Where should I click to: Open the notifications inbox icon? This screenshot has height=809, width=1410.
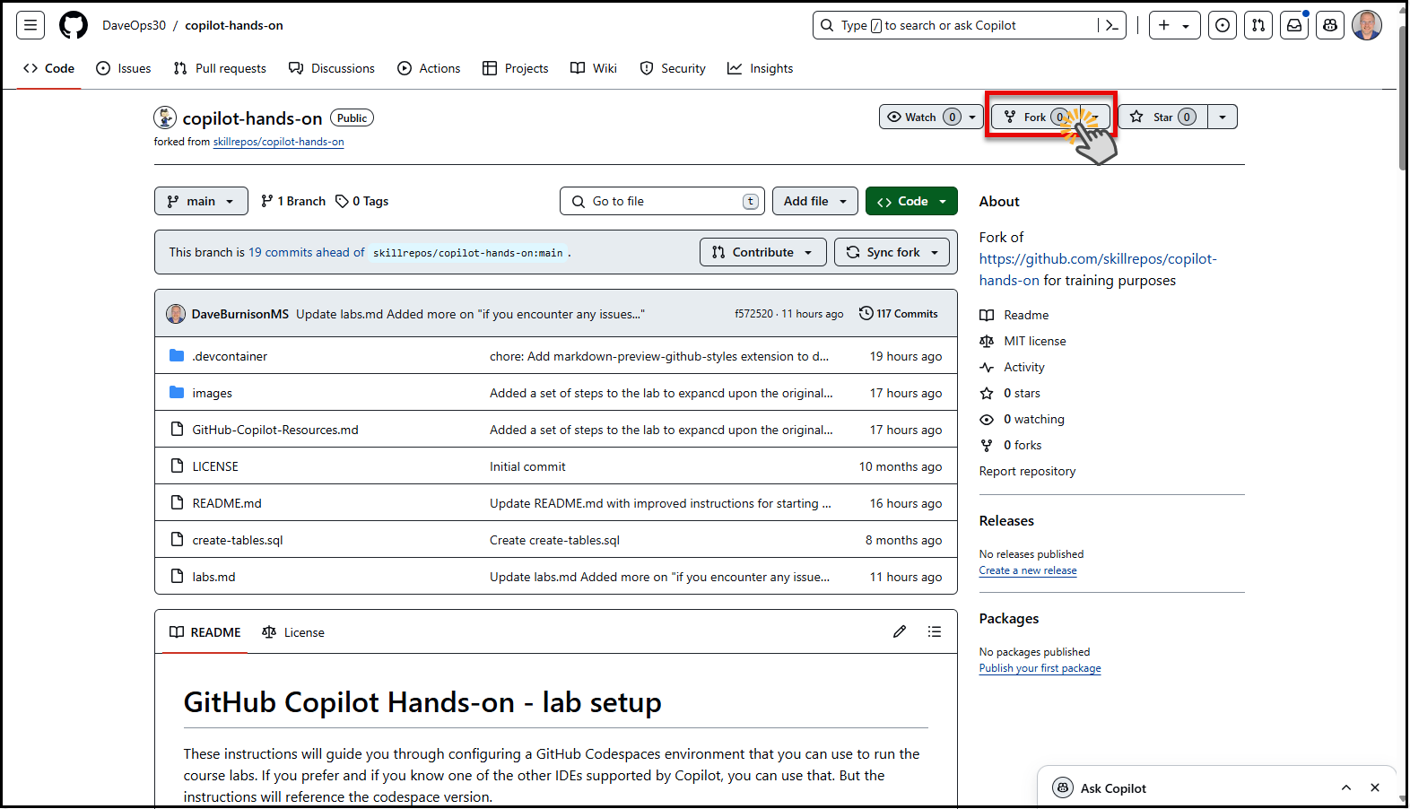coord(1294,25)
